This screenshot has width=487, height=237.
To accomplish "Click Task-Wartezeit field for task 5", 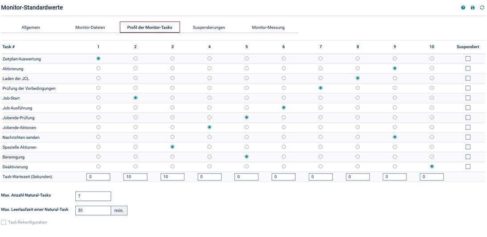I will (x=246, y=177).
